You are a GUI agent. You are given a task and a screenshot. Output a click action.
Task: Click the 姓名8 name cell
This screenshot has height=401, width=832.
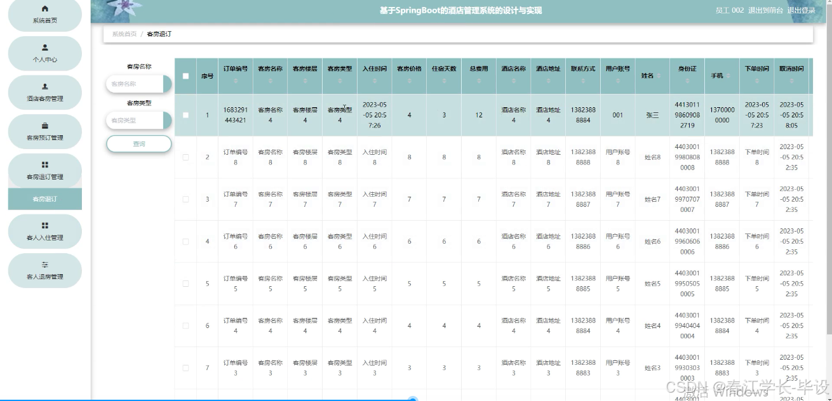coord(653,157)
